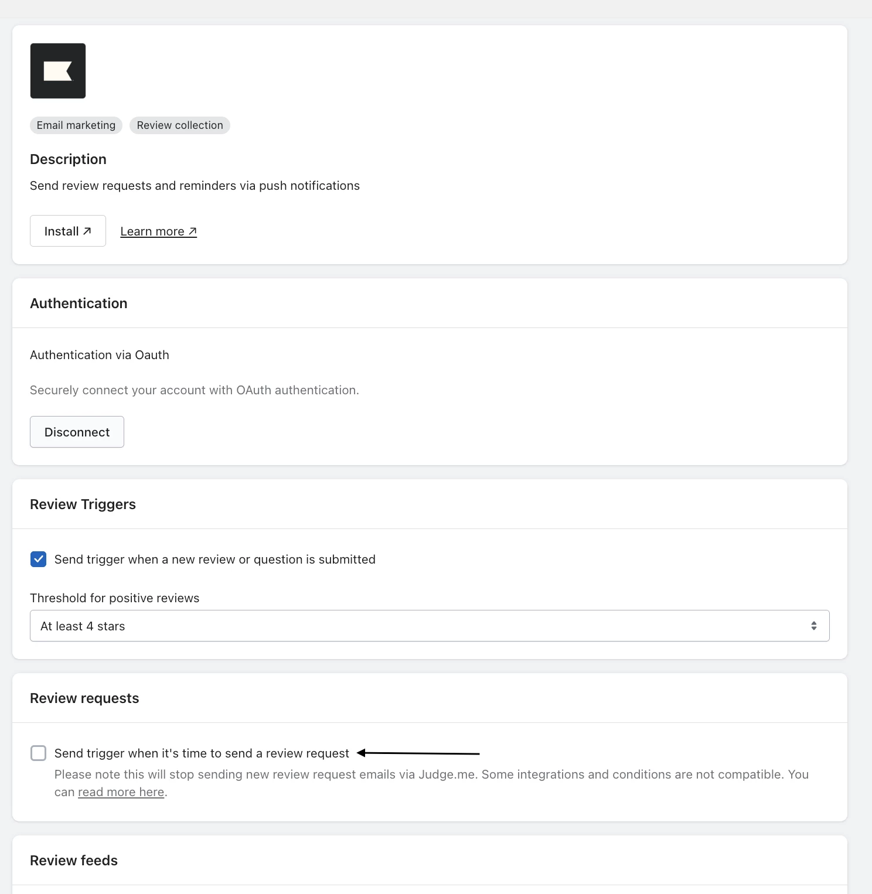Click the Review requests section heading
Screen dimensions: 872x894
point(84,698)
